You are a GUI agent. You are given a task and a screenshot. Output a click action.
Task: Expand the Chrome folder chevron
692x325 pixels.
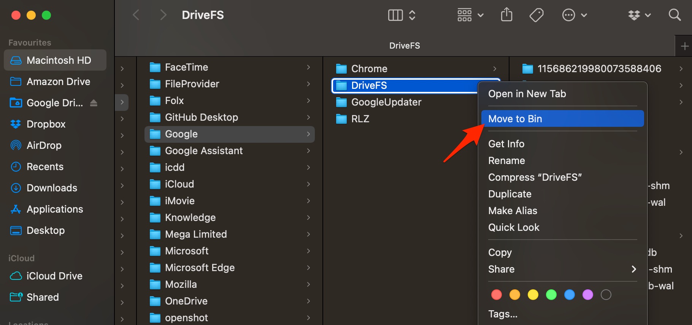pos(495,69)
